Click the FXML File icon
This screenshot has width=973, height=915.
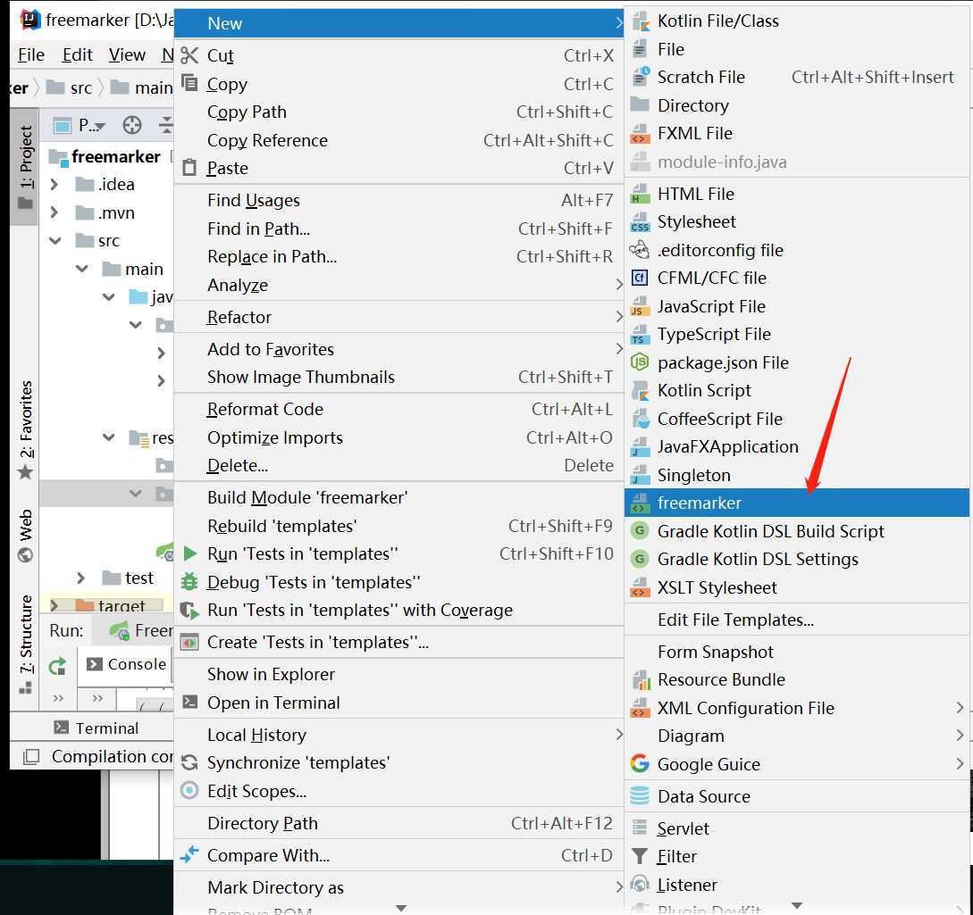pyautogui.click(x=640, y=133)
